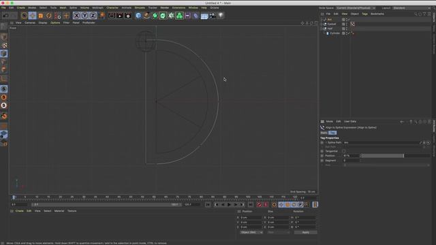This screenshot has width=436, height=245.
Task: Activate the Scale tool icon
Action: 41,16
